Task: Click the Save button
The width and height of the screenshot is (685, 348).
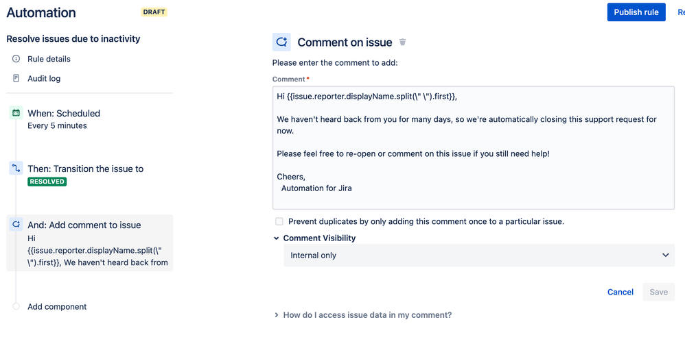Action: (x=658, y=293)
